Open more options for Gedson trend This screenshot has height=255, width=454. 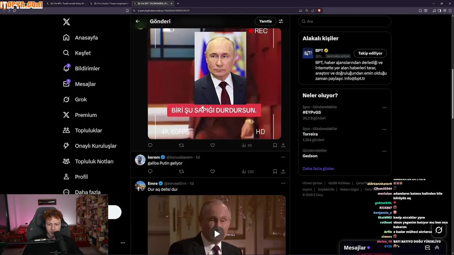click(x=384, y=151)
